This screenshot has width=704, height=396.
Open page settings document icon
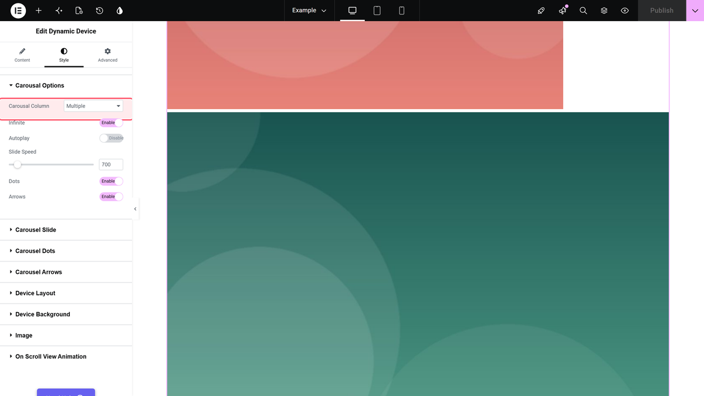point(79,11)
